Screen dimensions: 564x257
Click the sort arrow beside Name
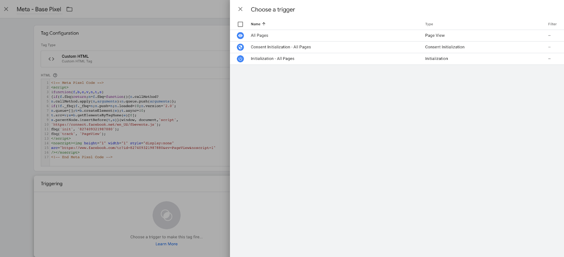tap(264, 24)
